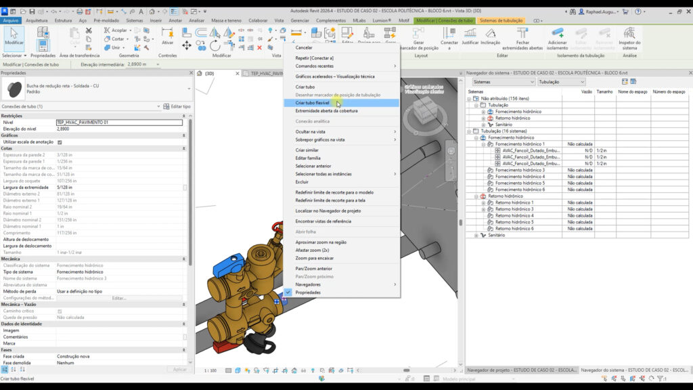Select the Offset tool icon
This screenshot has height=390, width=693.
(200, 32)
